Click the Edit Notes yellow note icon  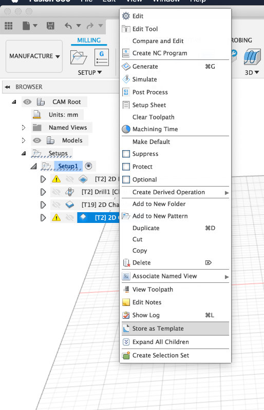pos(126,302)
